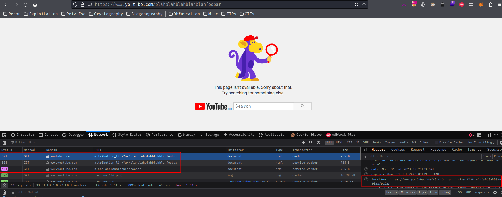Toggle the All request type filter
This screenshot has width=502, height=197.
pos(329,143)
